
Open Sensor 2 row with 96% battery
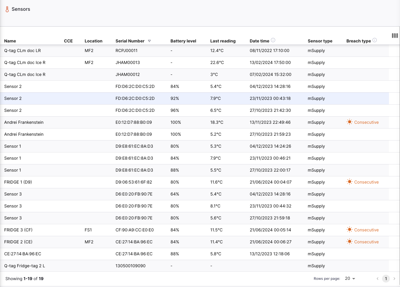(x=194, y=110)
